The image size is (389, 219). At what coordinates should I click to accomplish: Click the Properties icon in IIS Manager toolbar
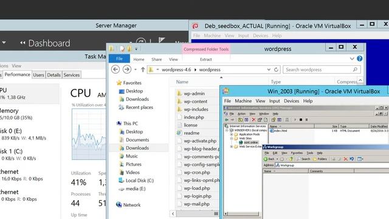tap(260, 120)
